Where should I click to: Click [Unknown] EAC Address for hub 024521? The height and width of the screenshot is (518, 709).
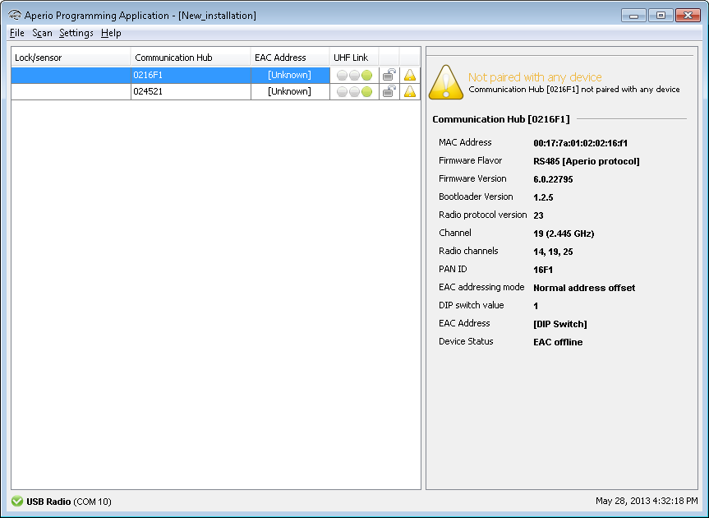[290, 91]
